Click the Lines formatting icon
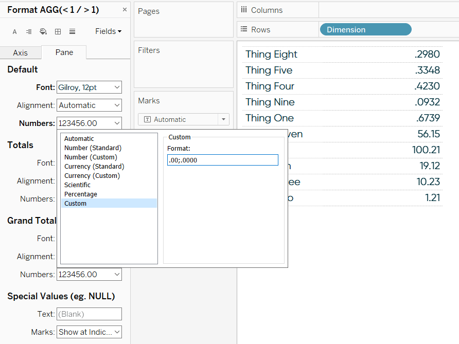 pyautogui.click(x=72, y=31)
